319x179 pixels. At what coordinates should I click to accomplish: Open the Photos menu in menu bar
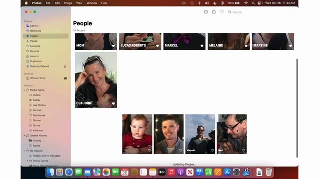click(x=36, y=3)
